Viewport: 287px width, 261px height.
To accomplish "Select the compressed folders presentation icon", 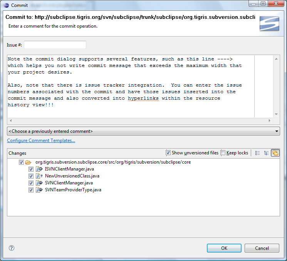I will tap(275, 153).
